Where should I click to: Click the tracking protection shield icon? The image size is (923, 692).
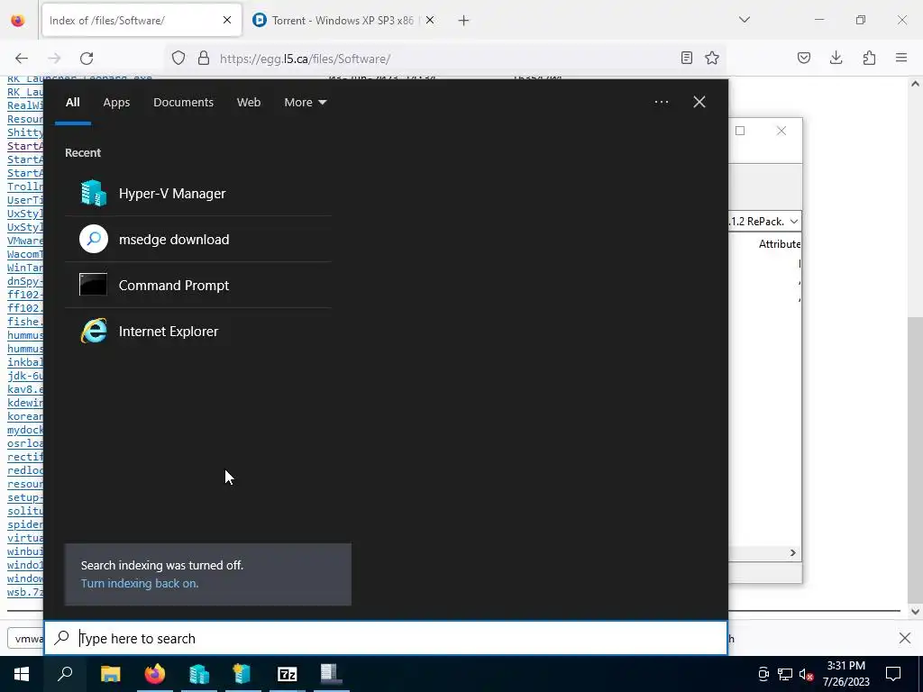(x=178, y=59)
